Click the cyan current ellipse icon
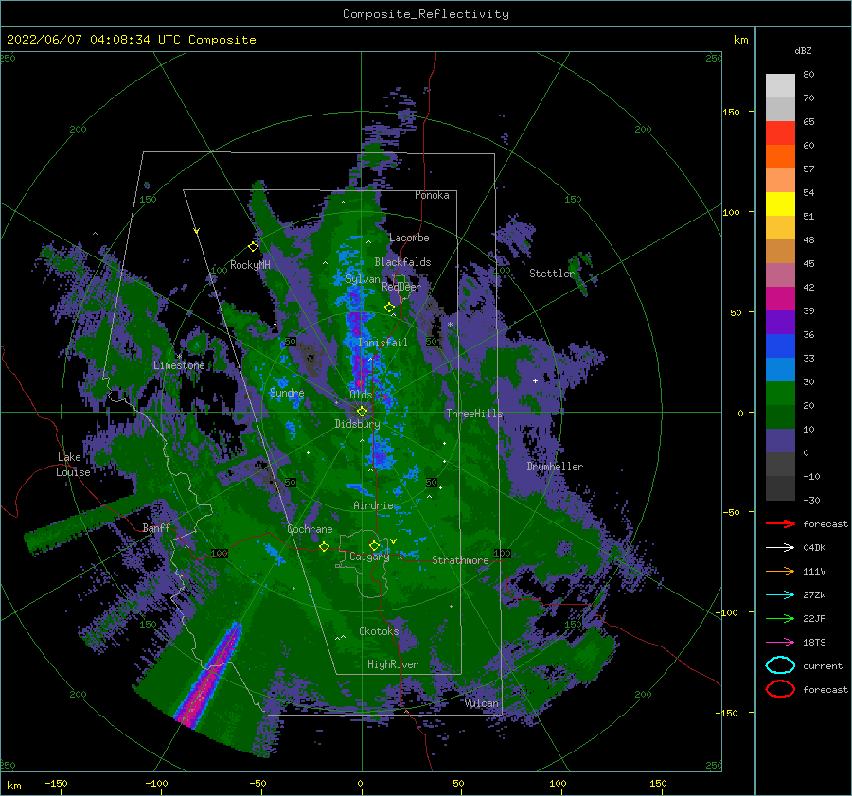Viewport: 852px width, 796px height. [x=780, y=665]
